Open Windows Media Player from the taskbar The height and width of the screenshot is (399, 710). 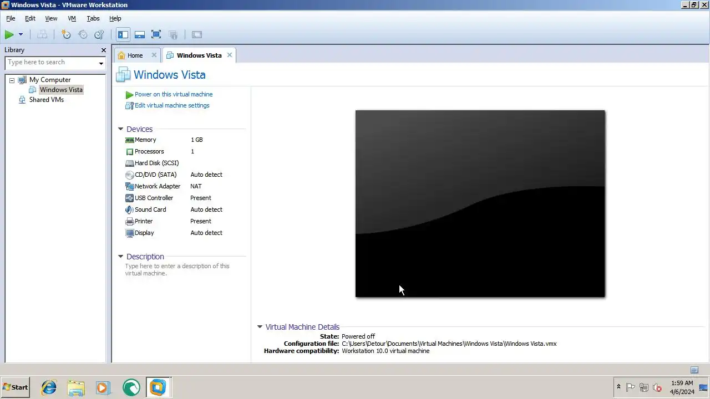click(103, 387)
